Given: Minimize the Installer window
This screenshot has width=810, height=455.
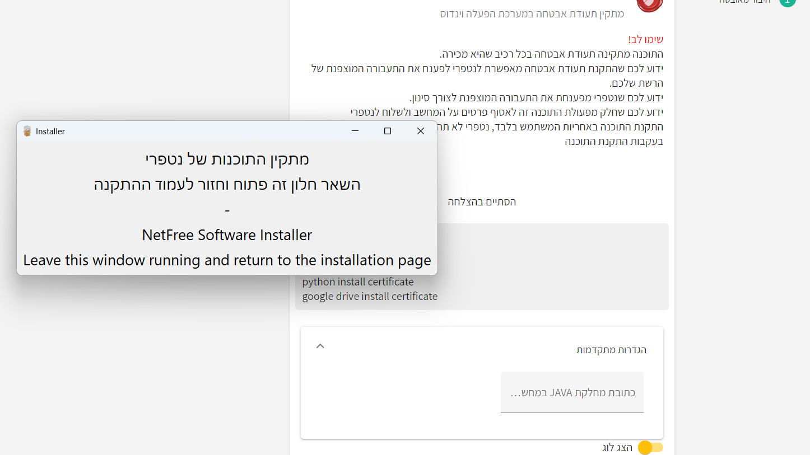Looking at the screenshot, I should pyautogui.click(x=355, y=131).
